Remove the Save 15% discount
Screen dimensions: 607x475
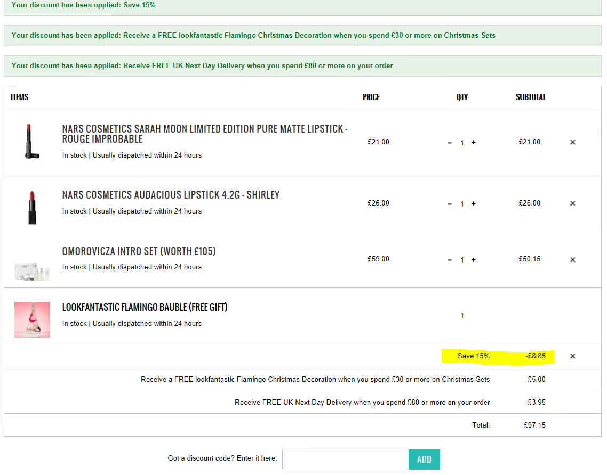point(573,356)
